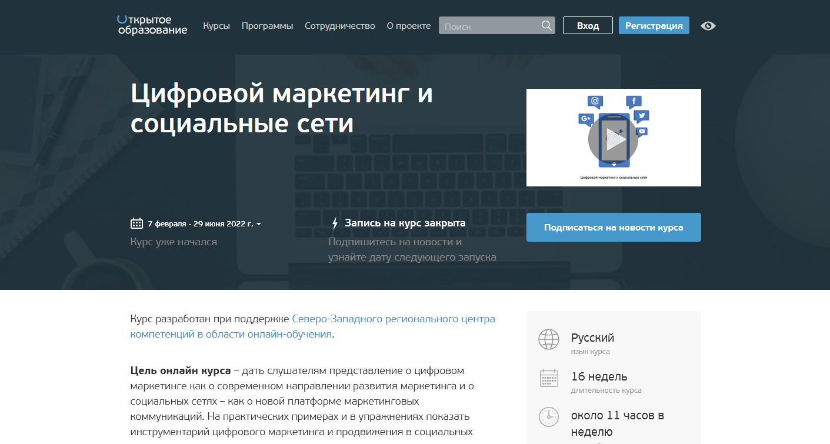Open the Программы menu
The height and width of the screenshot is (444, 830).
click(x=267, y=26)
